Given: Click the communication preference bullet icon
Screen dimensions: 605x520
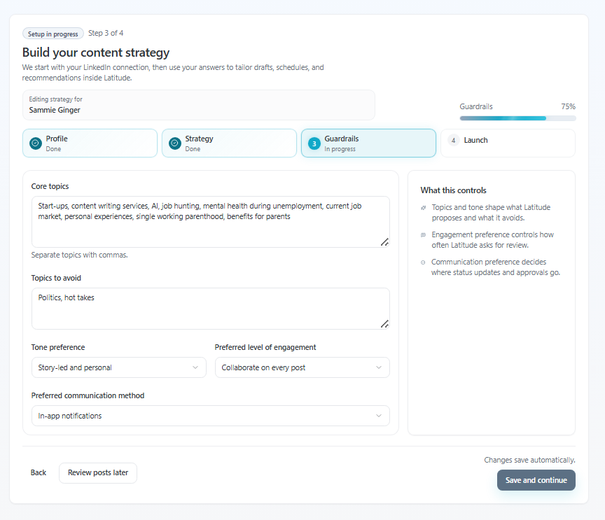Looking at the screenshot, I should pos(423,262).
